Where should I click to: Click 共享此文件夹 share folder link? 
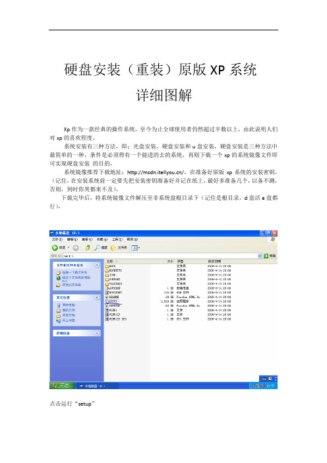pos(71,285)
